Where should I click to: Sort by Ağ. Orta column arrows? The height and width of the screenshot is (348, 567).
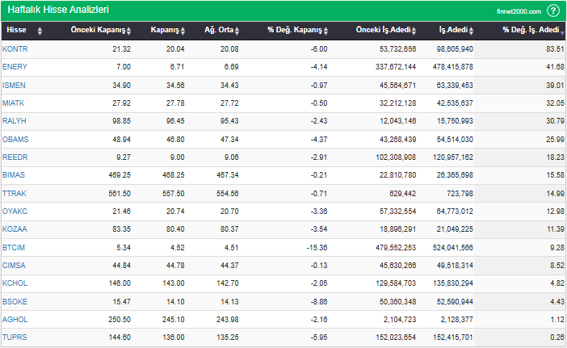pos(237,31)
